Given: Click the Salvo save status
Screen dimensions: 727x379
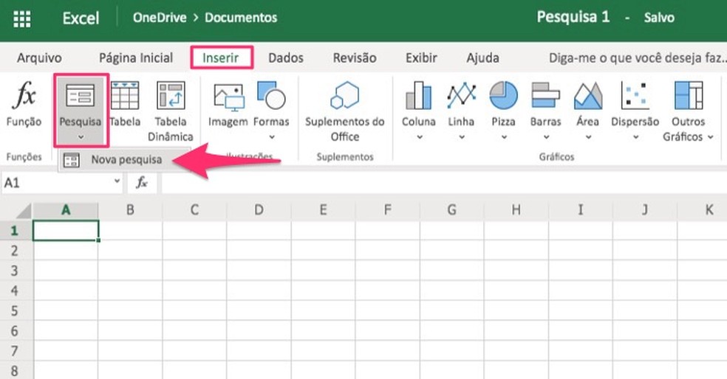Looking at the screenshot, I should (659, 18).
